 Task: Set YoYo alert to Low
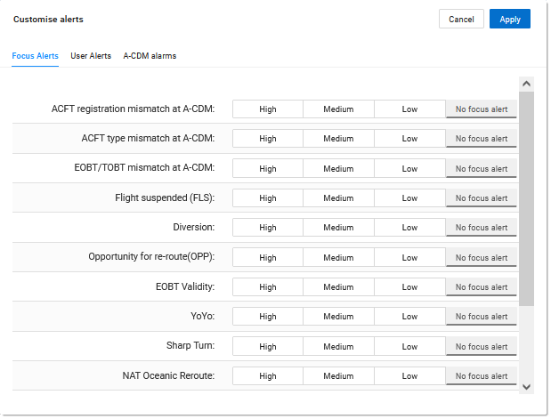[x=409, y=317]
